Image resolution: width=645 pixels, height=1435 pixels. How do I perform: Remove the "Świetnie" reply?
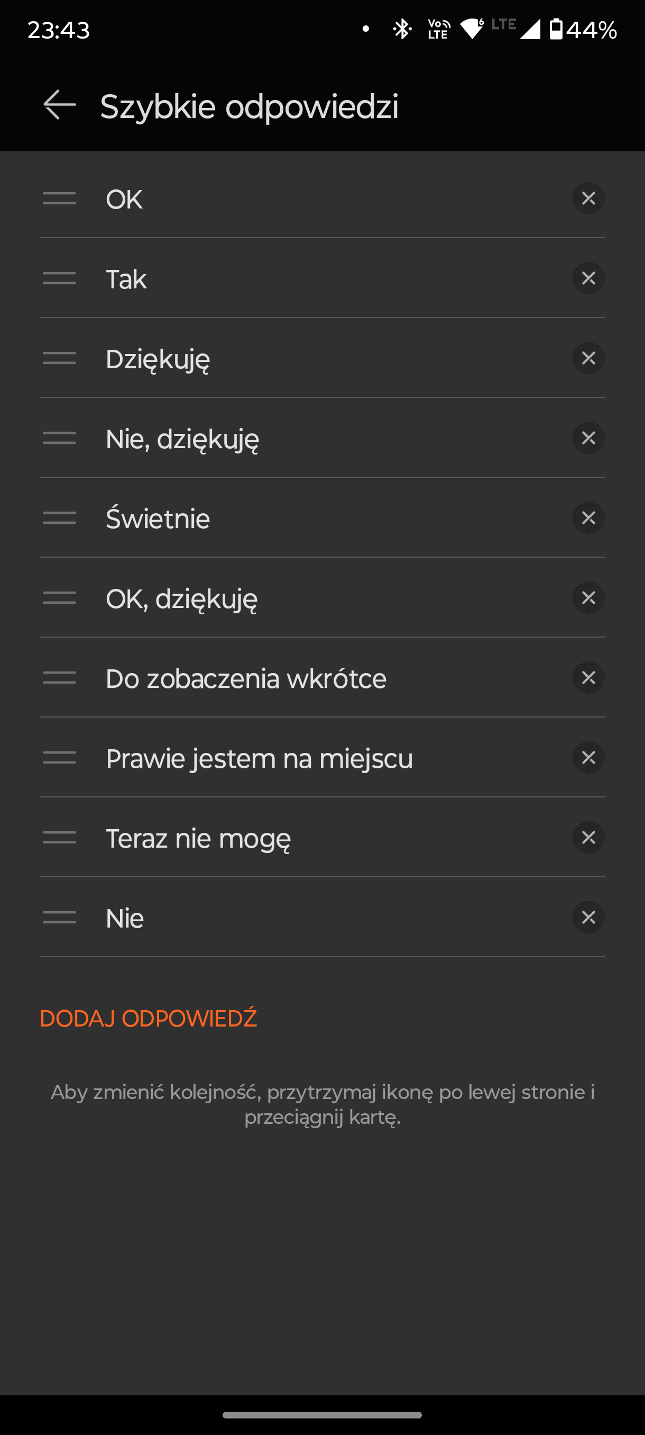(x=588, y=518)
